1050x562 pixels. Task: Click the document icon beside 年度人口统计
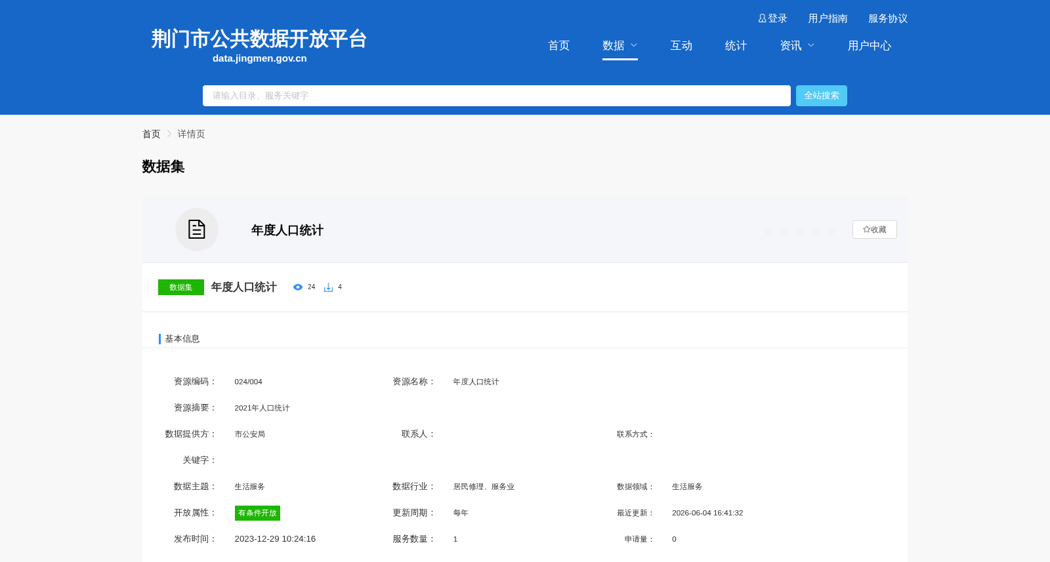pyautogui.click(x=197, y=230)
